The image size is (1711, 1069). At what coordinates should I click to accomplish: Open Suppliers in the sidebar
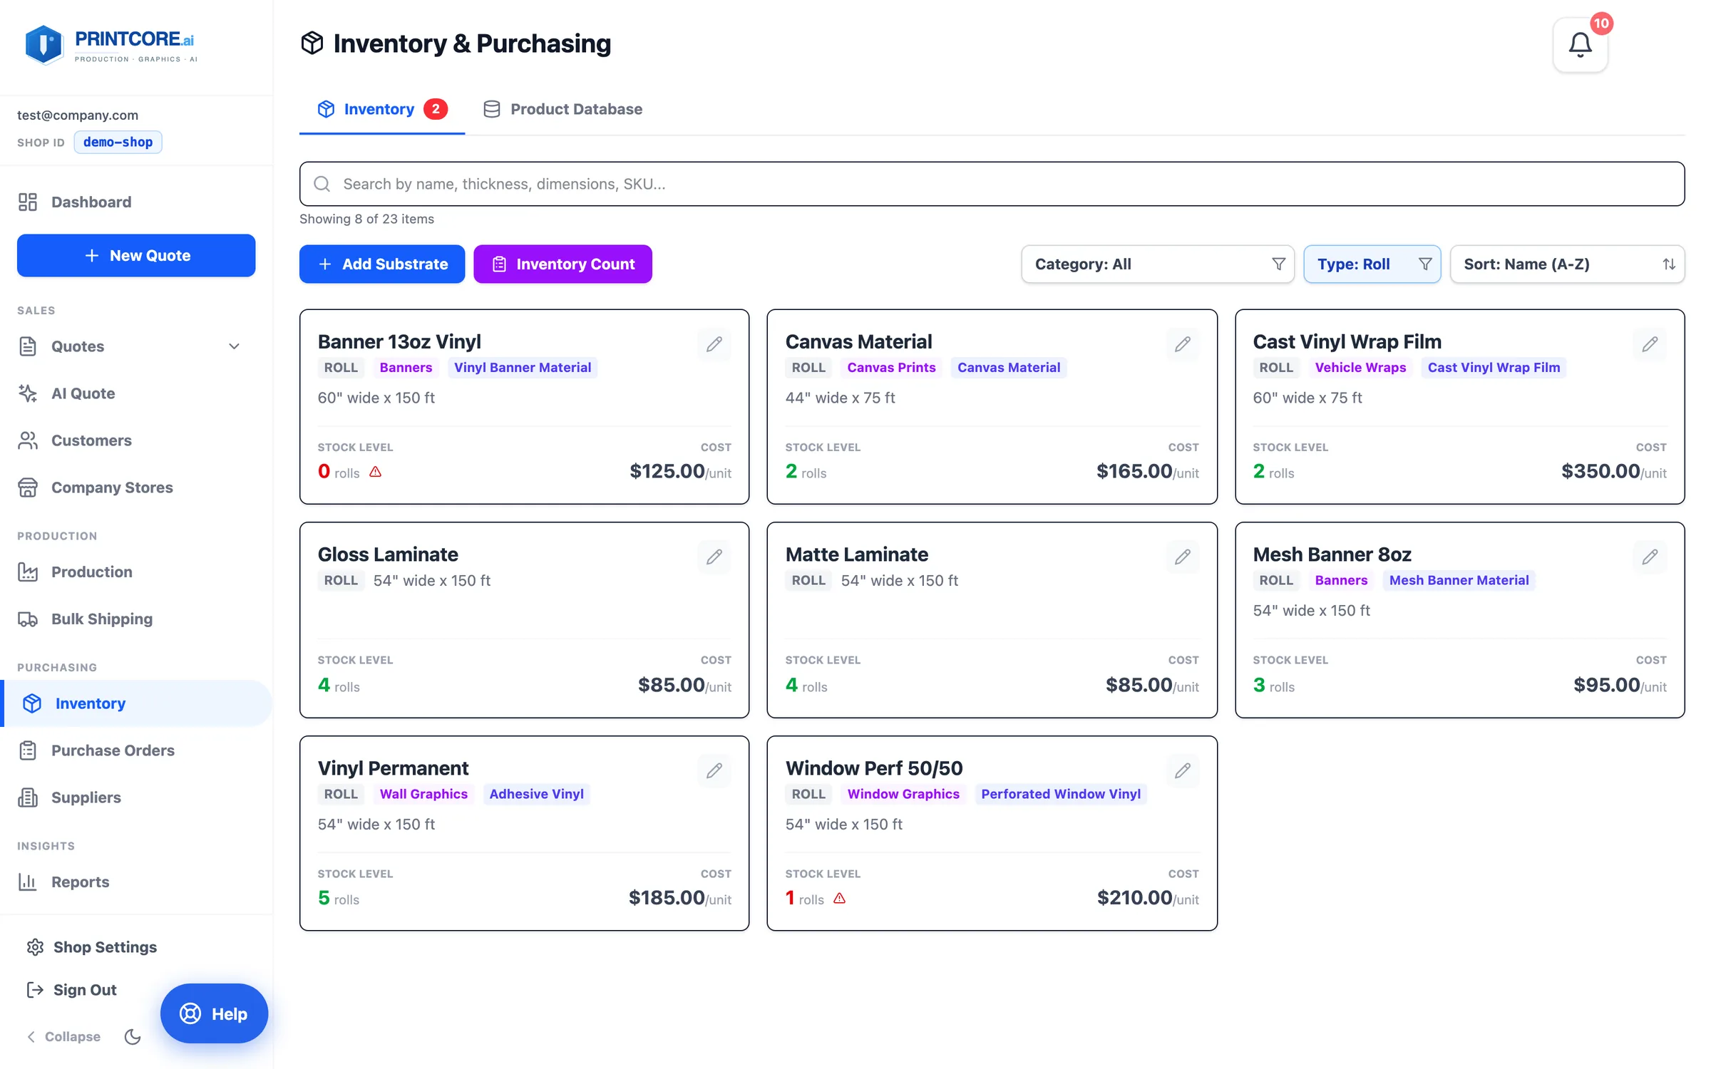coord(136,797)
